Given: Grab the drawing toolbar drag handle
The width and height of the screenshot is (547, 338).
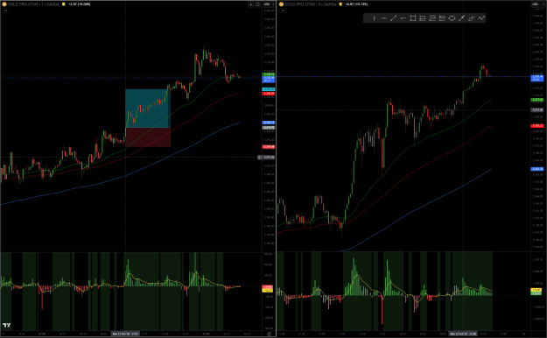Looking at the screenshot, I should pos(367,18).
